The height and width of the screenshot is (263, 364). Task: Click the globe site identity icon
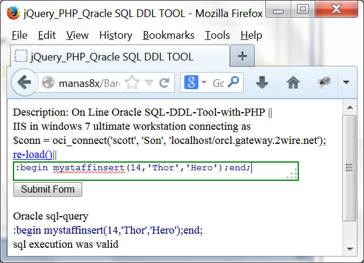point(48,82)
